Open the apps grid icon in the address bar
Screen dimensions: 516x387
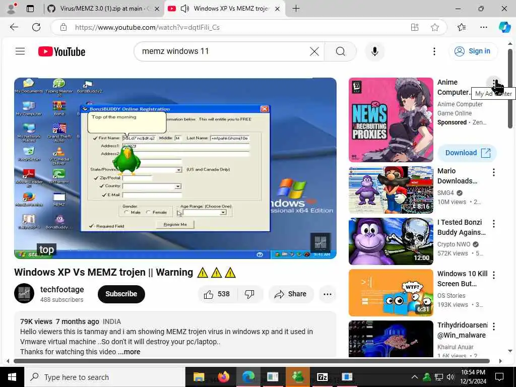[x=415, y=27]
